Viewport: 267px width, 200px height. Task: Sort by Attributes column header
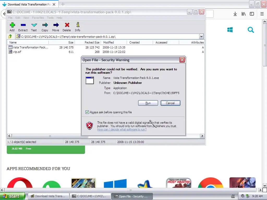click(192, 42)
